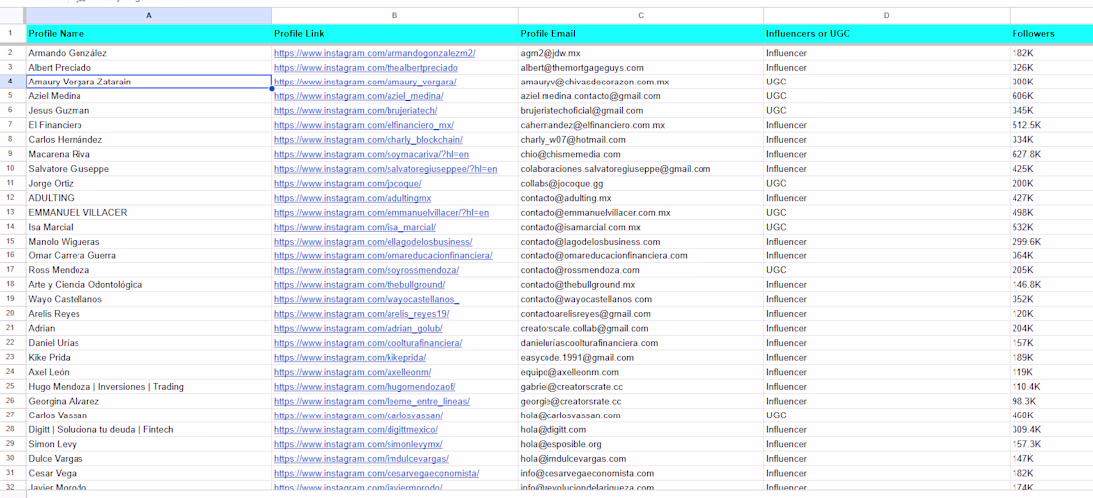Select column A header

tap(148, 15)
